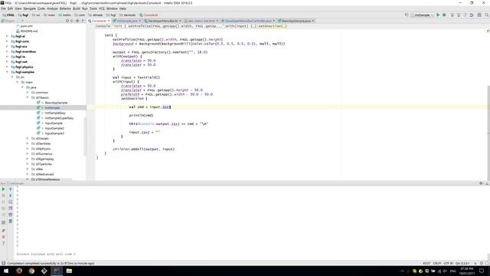Click the taskbar clock
Image resolution: width=490 pixels, height=276 pixels.
coord(466,271)
